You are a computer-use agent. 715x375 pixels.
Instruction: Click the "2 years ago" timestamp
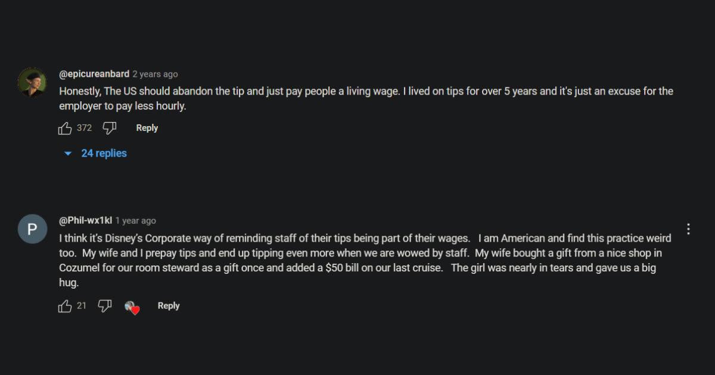pyautogui.click(x=155, y=74)
